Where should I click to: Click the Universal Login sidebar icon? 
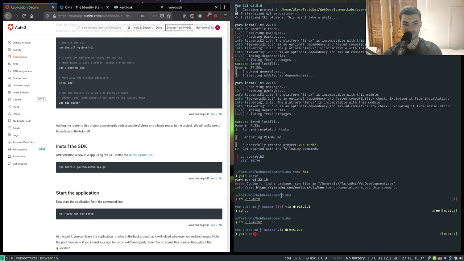pos(9,85)
